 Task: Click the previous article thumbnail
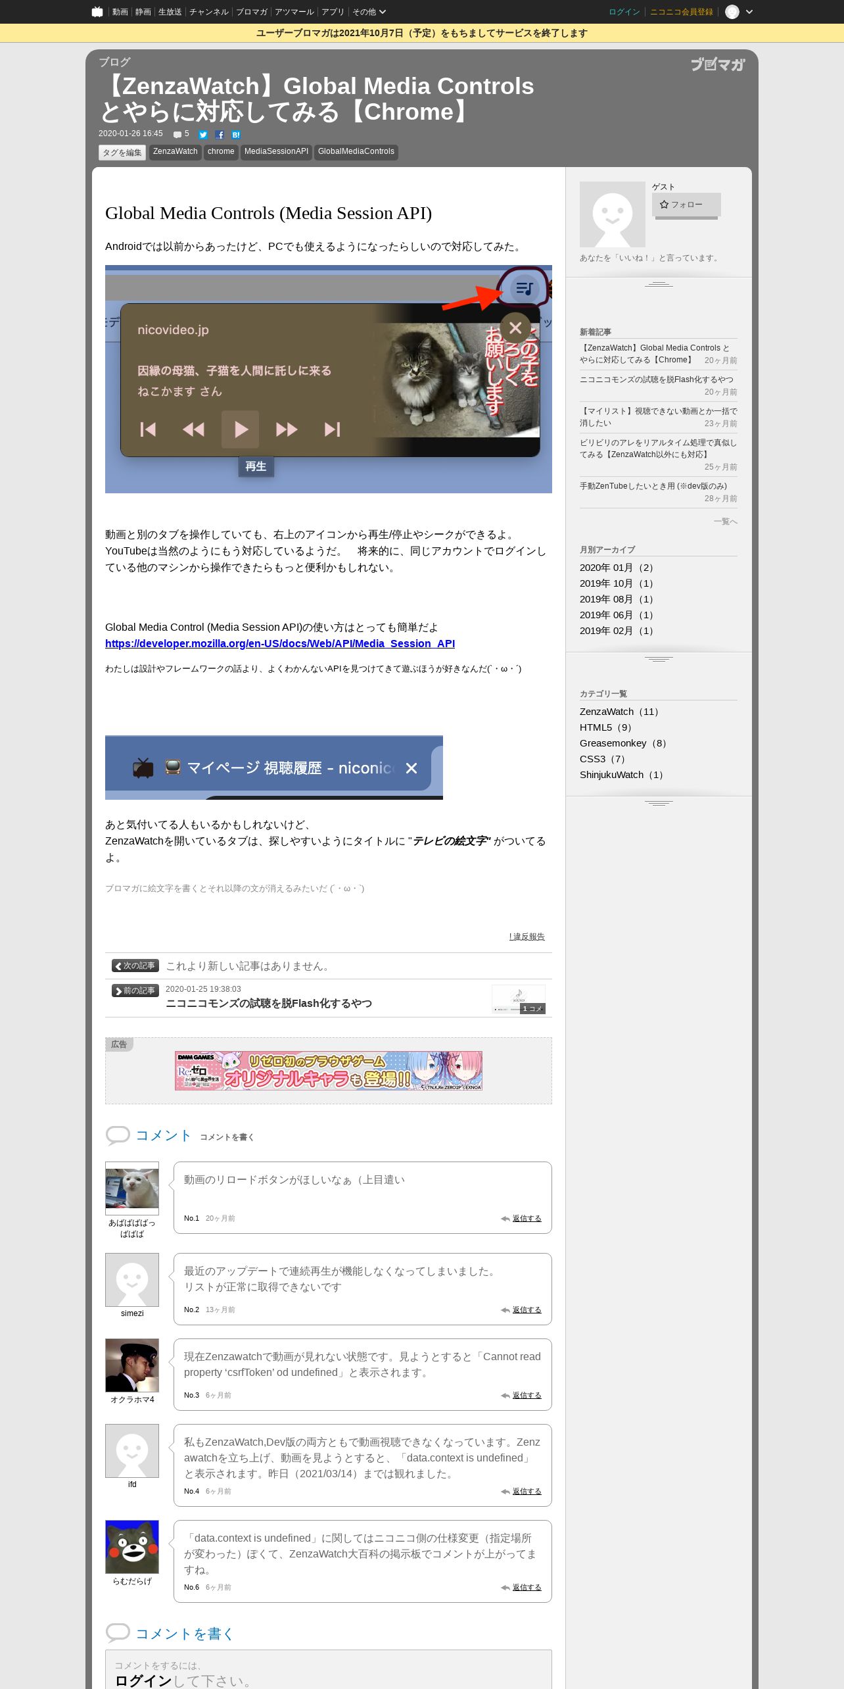(519, 999)
